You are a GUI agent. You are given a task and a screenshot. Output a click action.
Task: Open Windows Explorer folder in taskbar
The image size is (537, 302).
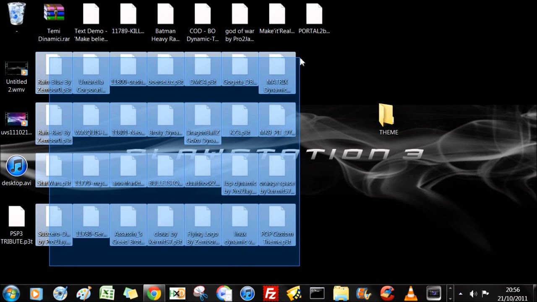pyautogui.click(x=341, y=293)
